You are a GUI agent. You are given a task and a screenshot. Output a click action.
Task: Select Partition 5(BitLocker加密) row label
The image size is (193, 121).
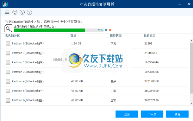pos(28,91)
